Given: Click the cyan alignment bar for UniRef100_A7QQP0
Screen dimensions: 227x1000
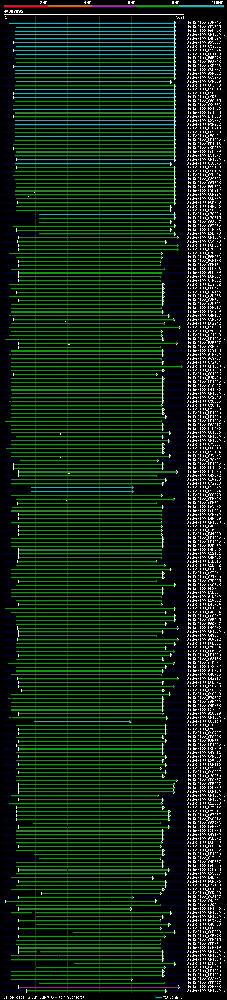Looking at the screenshot, I should [x=107, y=214].
